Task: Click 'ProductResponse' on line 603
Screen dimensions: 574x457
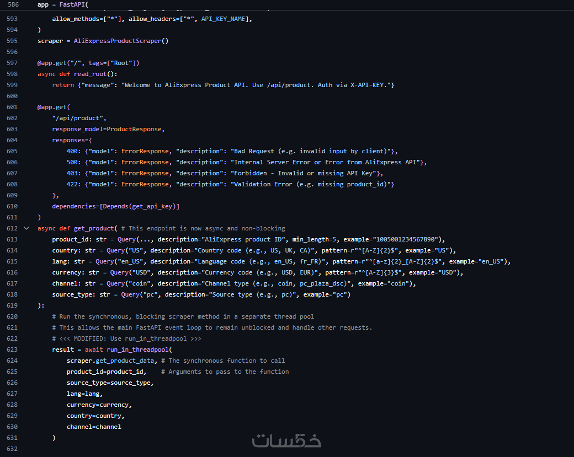Action: pyautogui.click(x=134, y=129)
